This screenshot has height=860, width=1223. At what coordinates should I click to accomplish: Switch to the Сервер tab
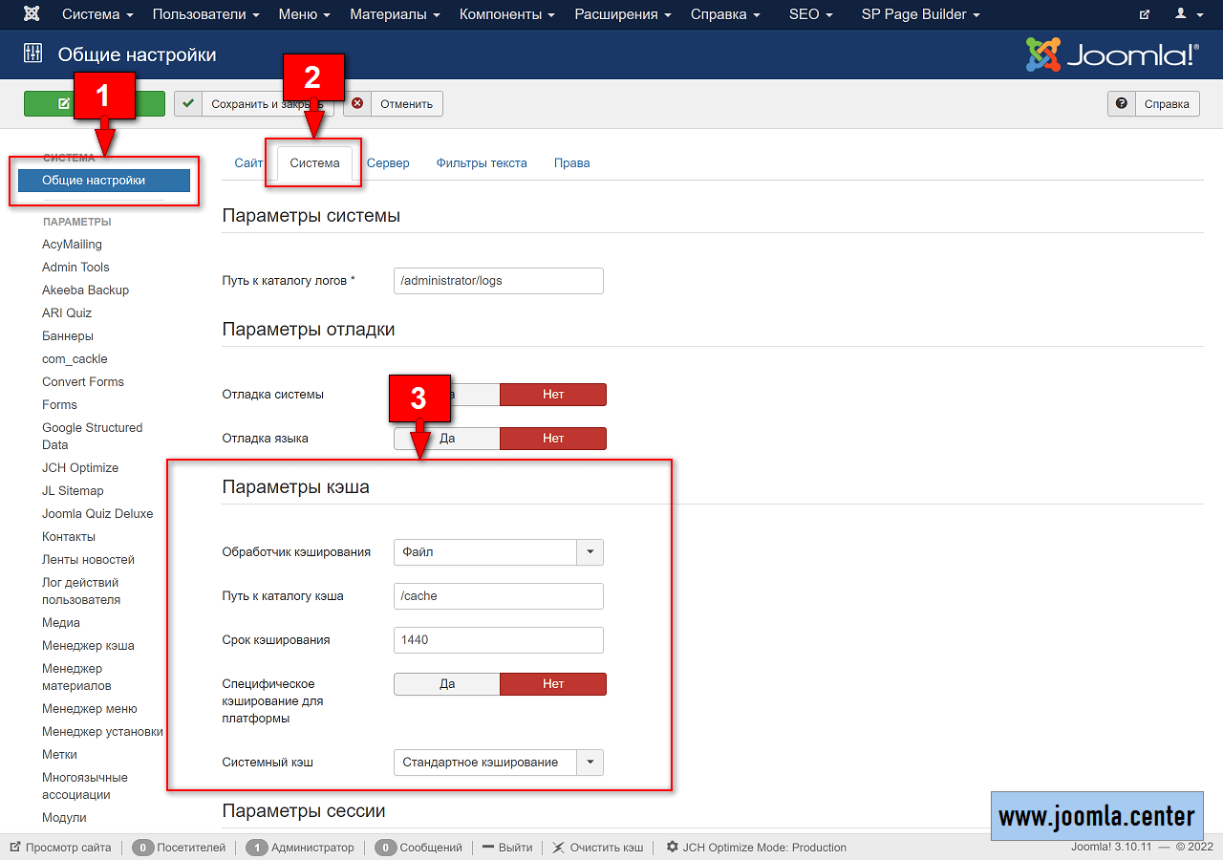388,163
